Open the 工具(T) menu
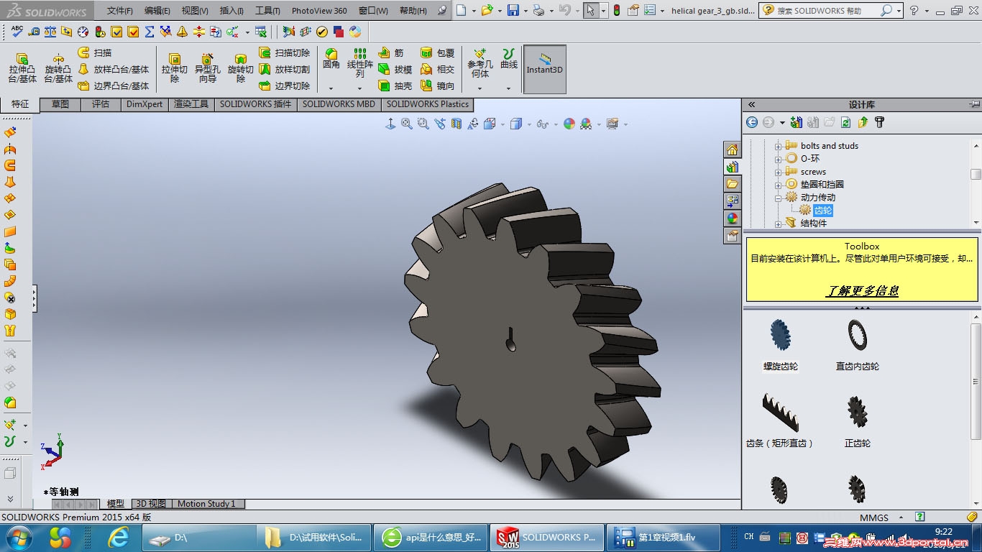 [267, 11]
